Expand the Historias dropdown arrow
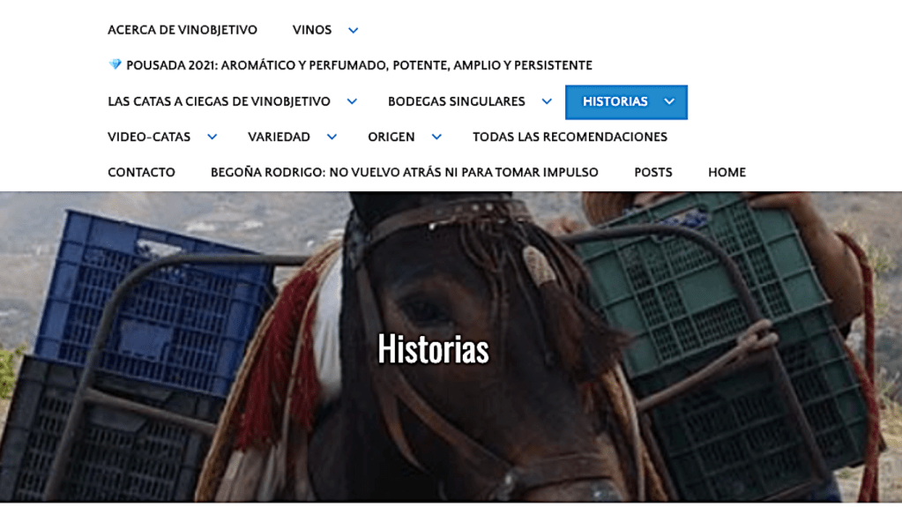 669,102
